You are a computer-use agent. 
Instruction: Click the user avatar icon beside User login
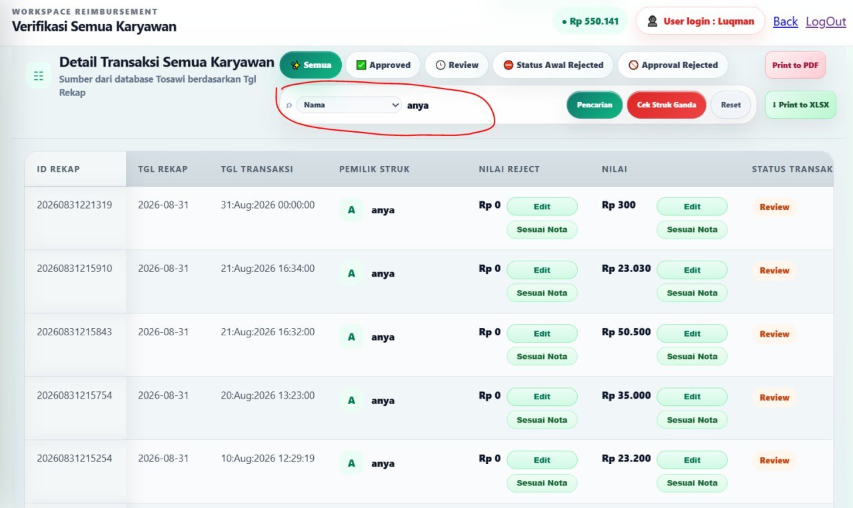coord(653,21)
